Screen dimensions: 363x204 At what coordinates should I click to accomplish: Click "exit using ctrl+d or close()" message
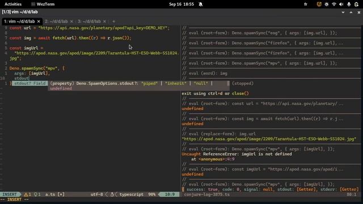[x=215, y=93]
